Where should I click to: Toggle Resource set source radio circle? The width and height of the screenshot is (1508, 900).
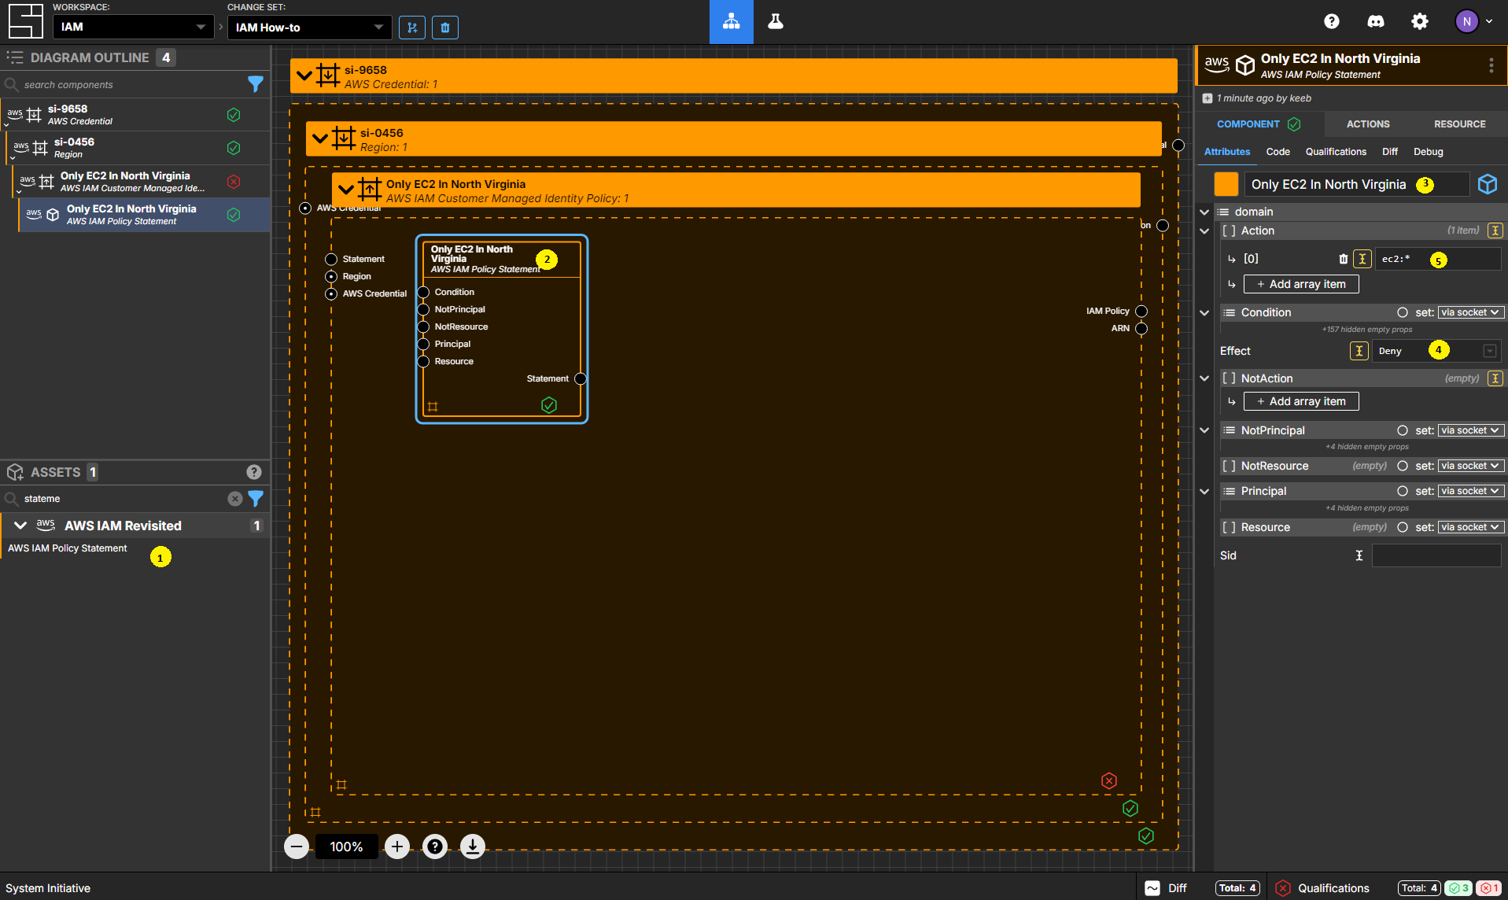(x=1403, y=527)
